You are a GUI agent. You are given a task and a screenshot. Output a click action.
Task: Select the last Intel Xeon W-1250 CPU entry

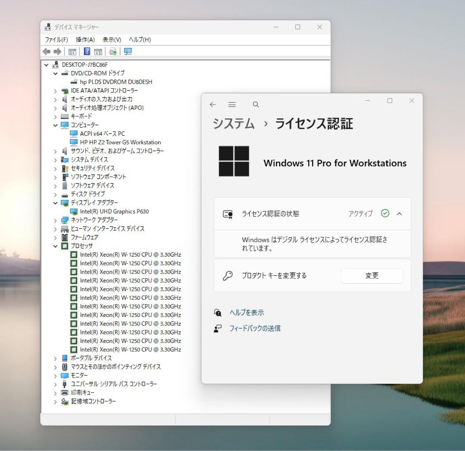coord(130,349)
